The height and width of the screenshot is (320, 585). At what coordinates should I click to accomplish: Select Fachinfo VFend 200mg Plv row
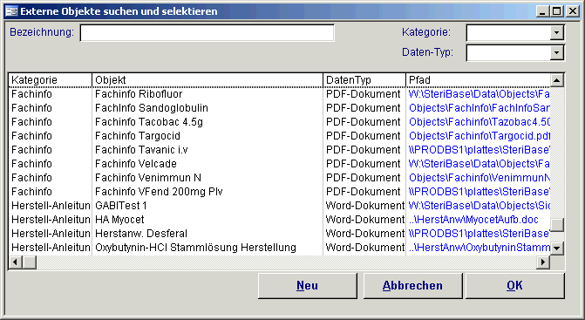(280, 192)
